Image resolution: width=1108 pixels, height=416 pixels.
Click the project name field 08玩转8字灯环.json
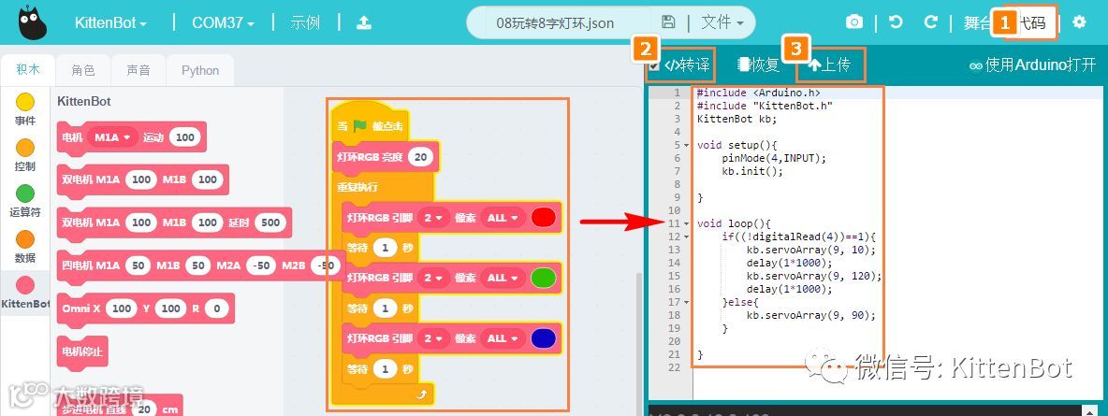click(555, 22)
